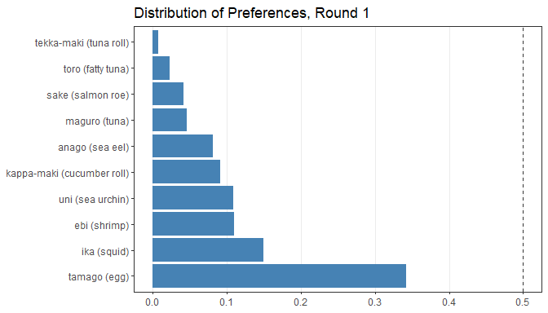
Task: Select the ebi (shrimp) bar
Action: (x=193, y=223)
